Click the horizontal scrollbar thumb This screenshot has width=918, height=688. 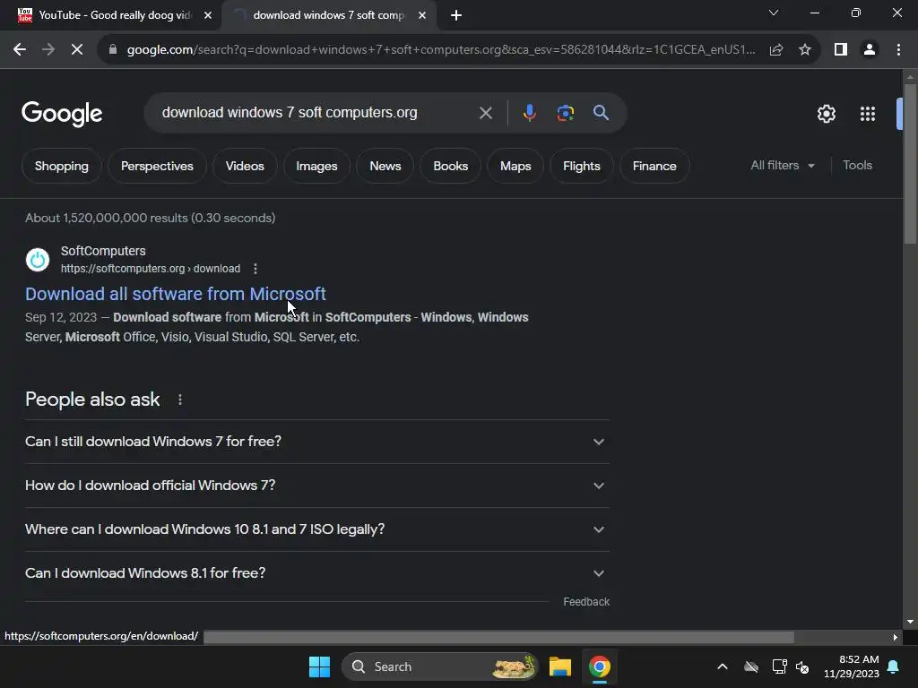point(498,637)
